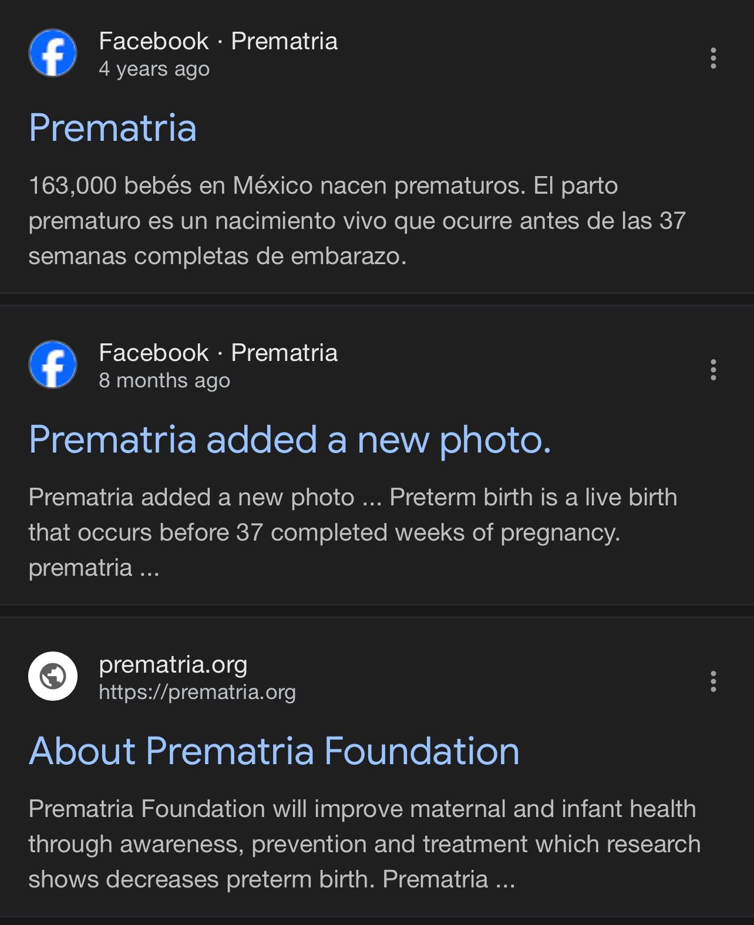Open 'Prematria added a new photo.' link
The image size is (754, 925).
pyautogui.click(x=290, y=440)
